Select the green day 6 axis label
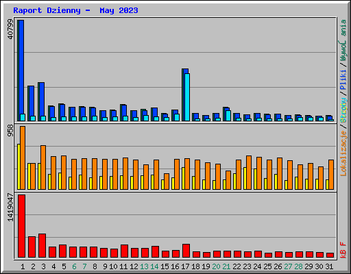 coord(74,266)
